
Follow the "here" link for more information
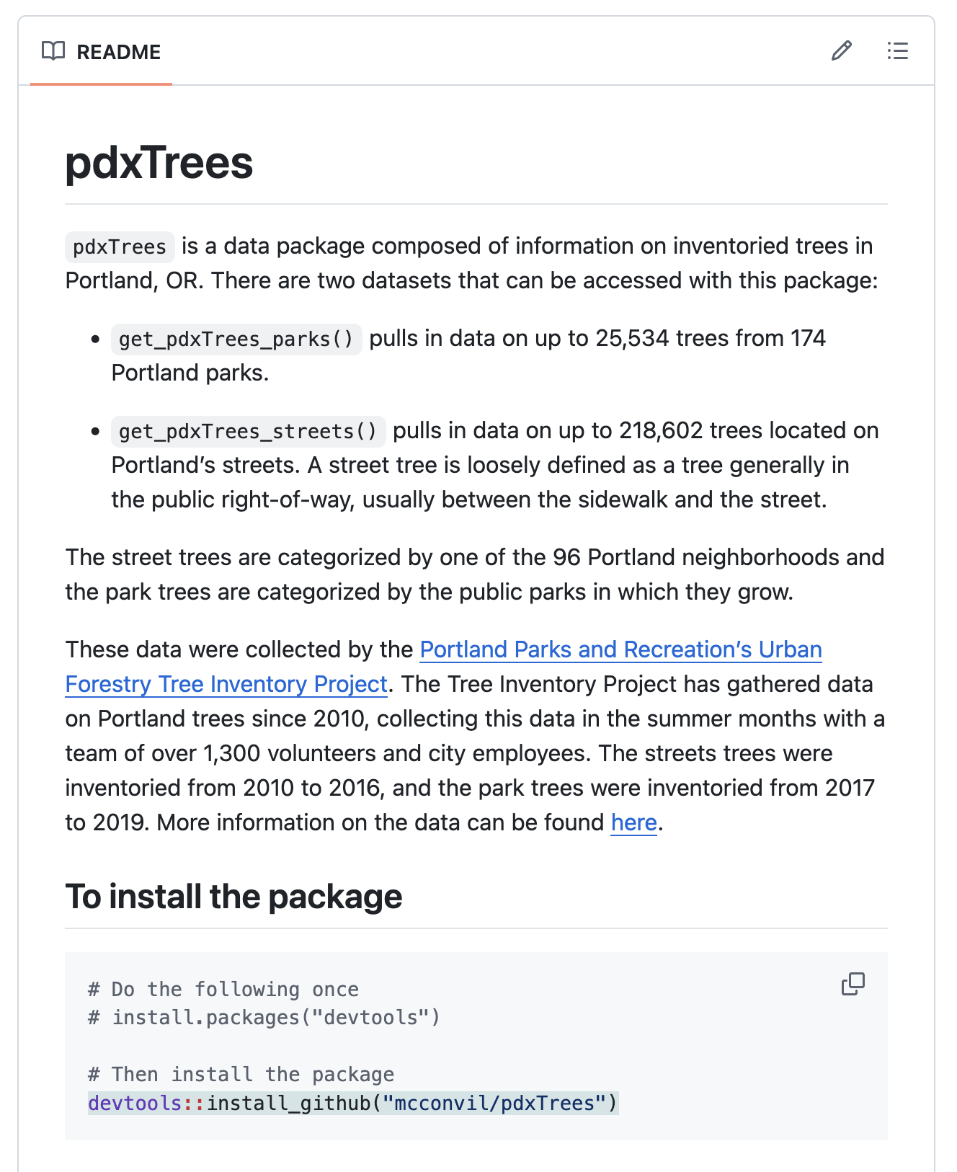tap(633, 822)
